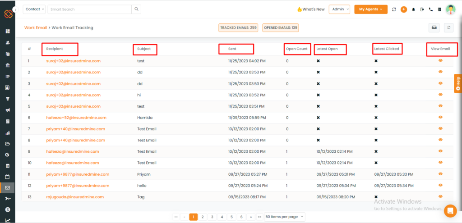Open the user avatar profile menu
The height and width of the screenshot is (223, 462).
[451, 9]
